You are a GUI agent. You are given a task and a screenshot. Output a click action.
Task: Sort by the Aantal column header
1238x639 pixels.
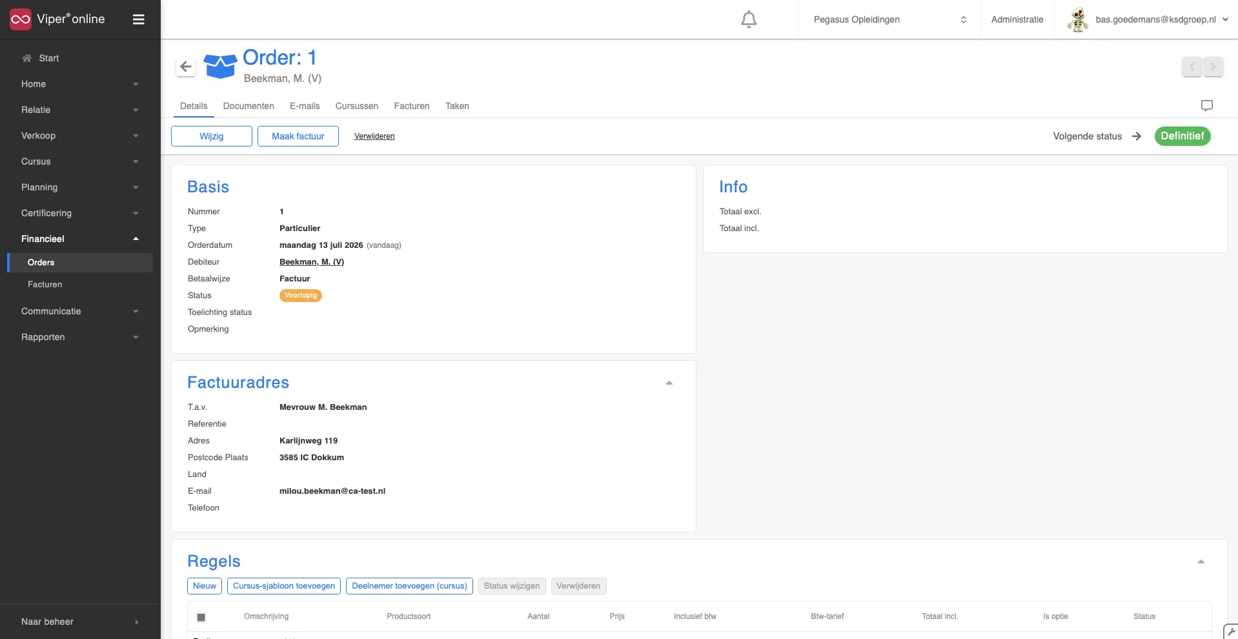538,616
